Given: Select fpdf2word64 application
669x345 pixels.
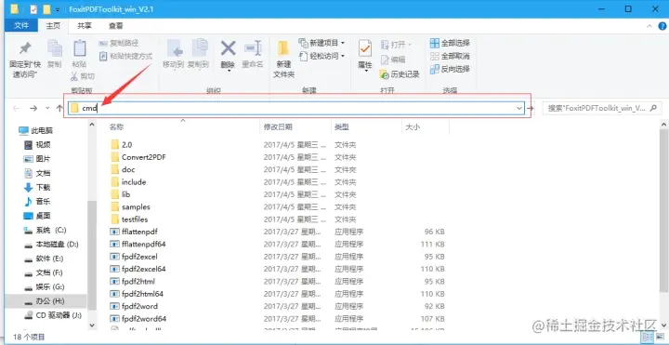Looking at the screenshot, I should [x=138, y=319].
